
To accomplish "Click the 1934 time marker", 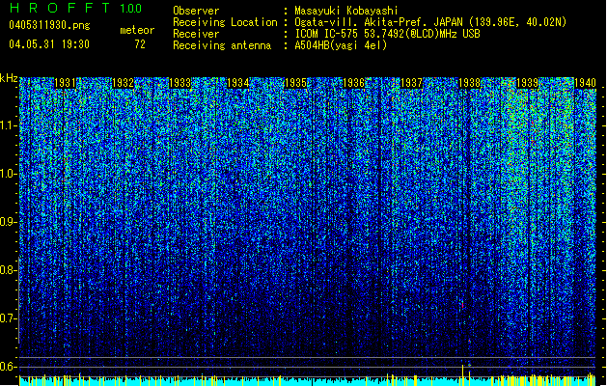I will click(x=237, y=83).
